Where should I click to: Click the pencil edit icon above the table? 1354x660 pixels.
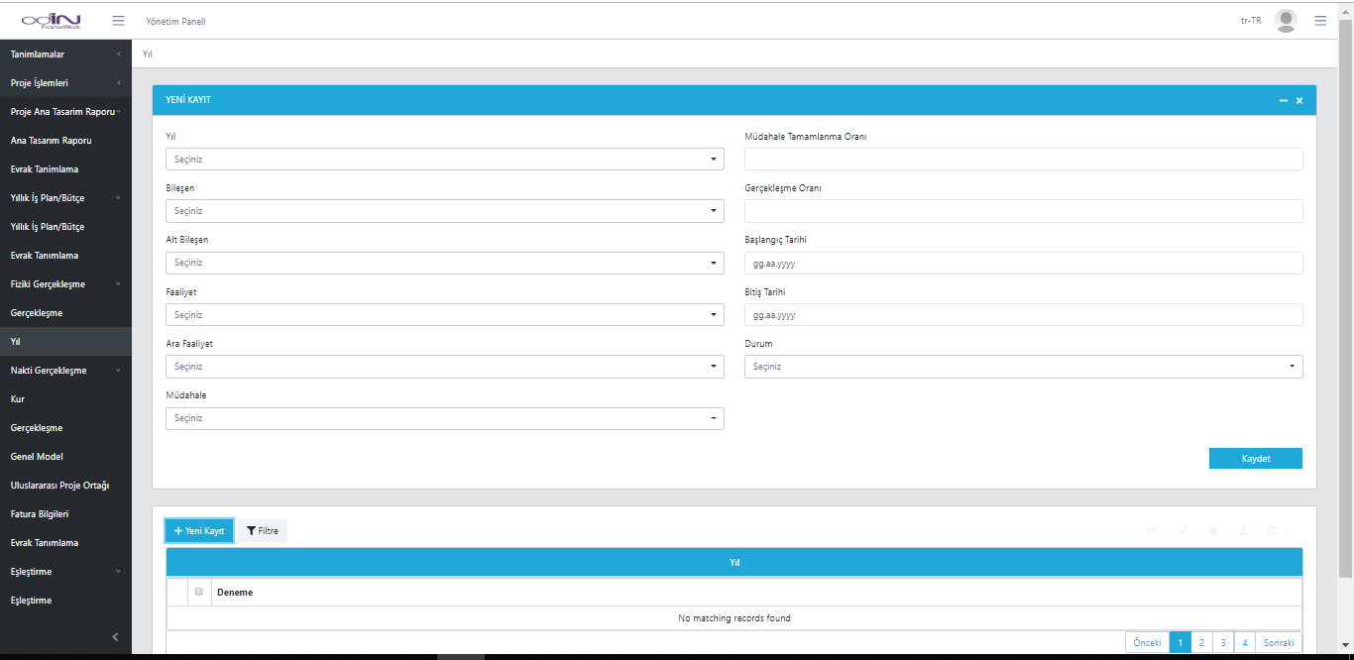1183,531
